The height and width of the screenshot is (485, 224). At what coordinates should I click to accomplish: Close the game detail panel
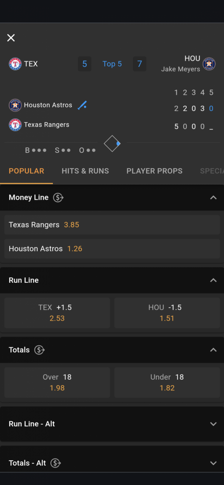coord(11,38)
